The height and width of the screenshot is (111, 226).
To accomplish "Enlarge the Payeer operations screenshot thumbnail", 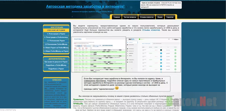I will tap(153, 55).
